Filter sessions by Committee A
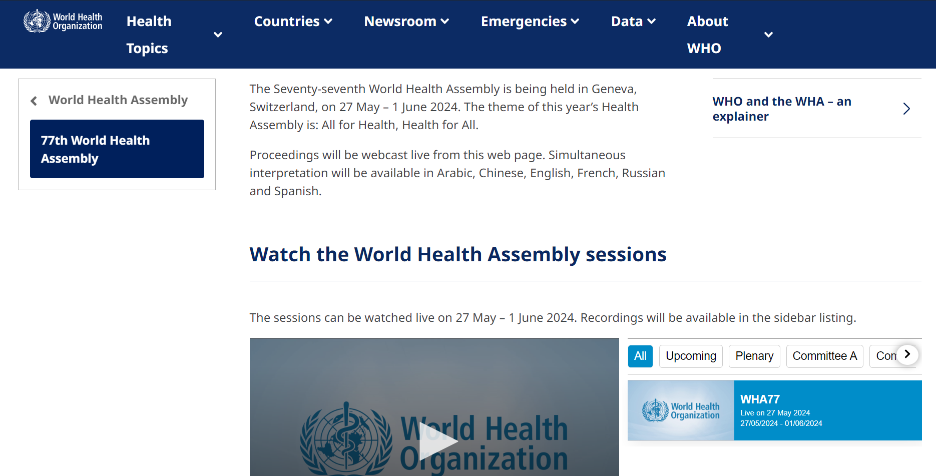936x476 pixels. tap(825, 356)
